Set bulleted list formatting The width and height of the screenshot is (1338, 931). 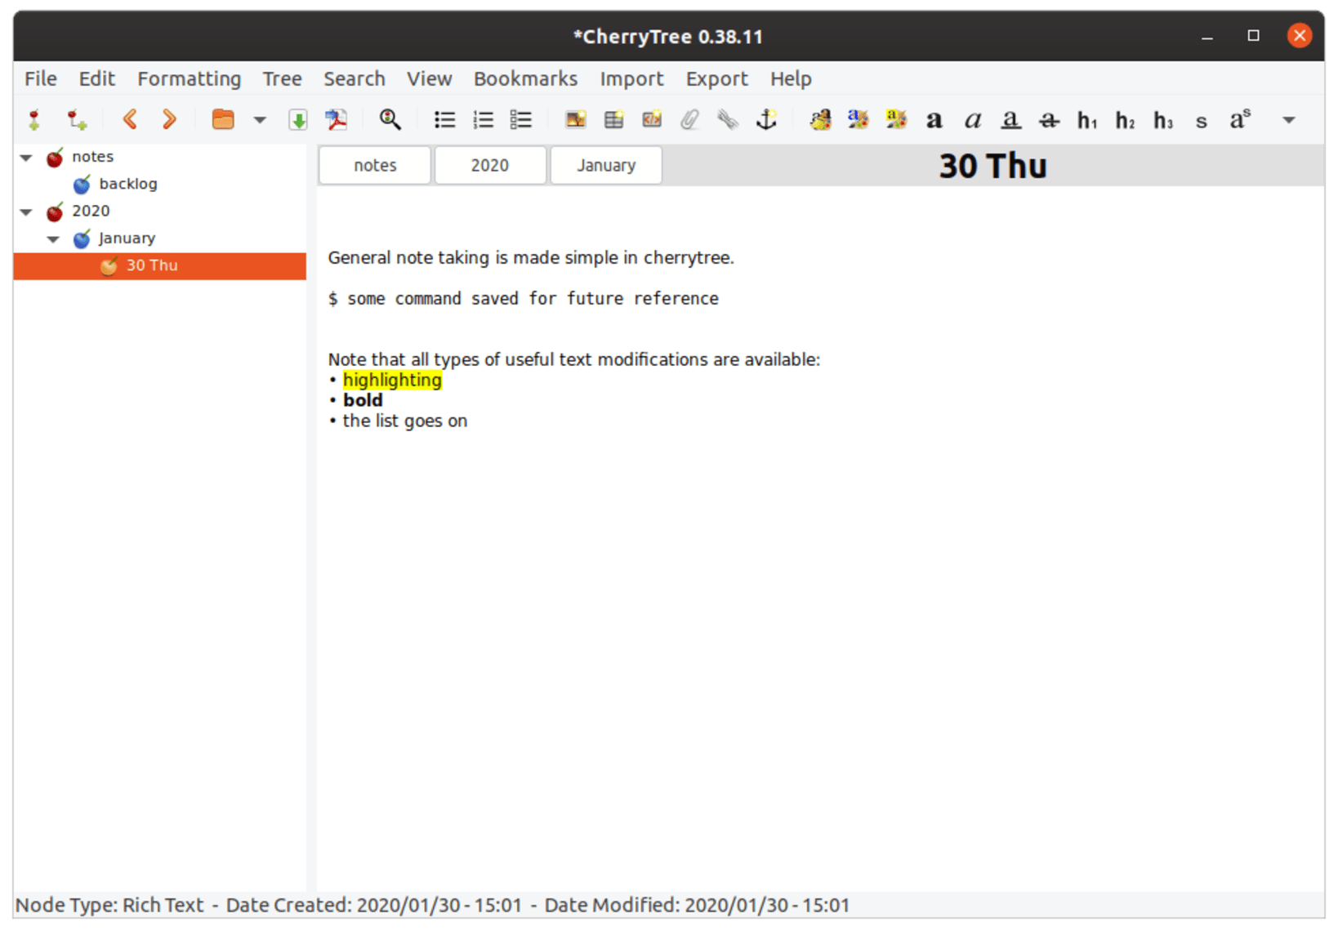(444, 120)
